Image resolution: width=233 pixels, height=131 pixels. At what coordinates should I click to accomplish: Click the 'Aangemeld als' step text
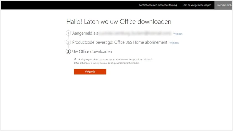[85, 33]
